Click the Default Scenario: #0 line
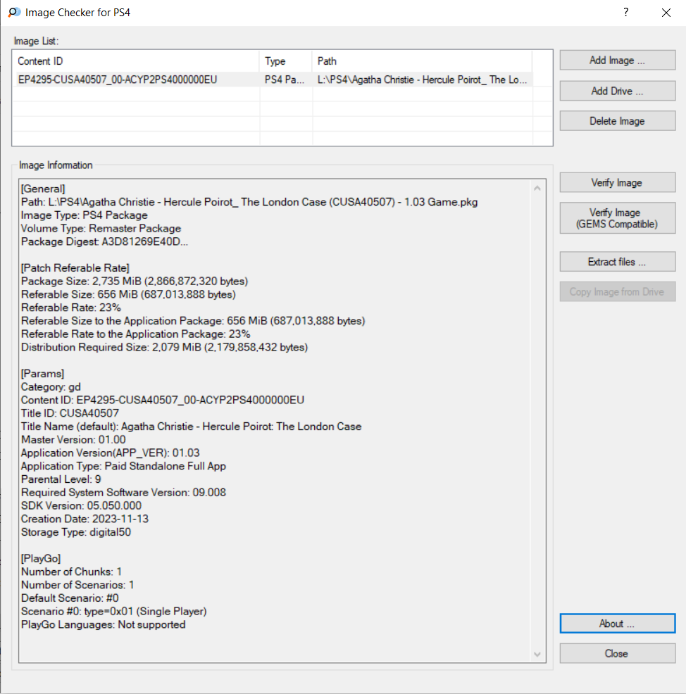The width and height of the screenshot is (686, 694). click(70, 598)
